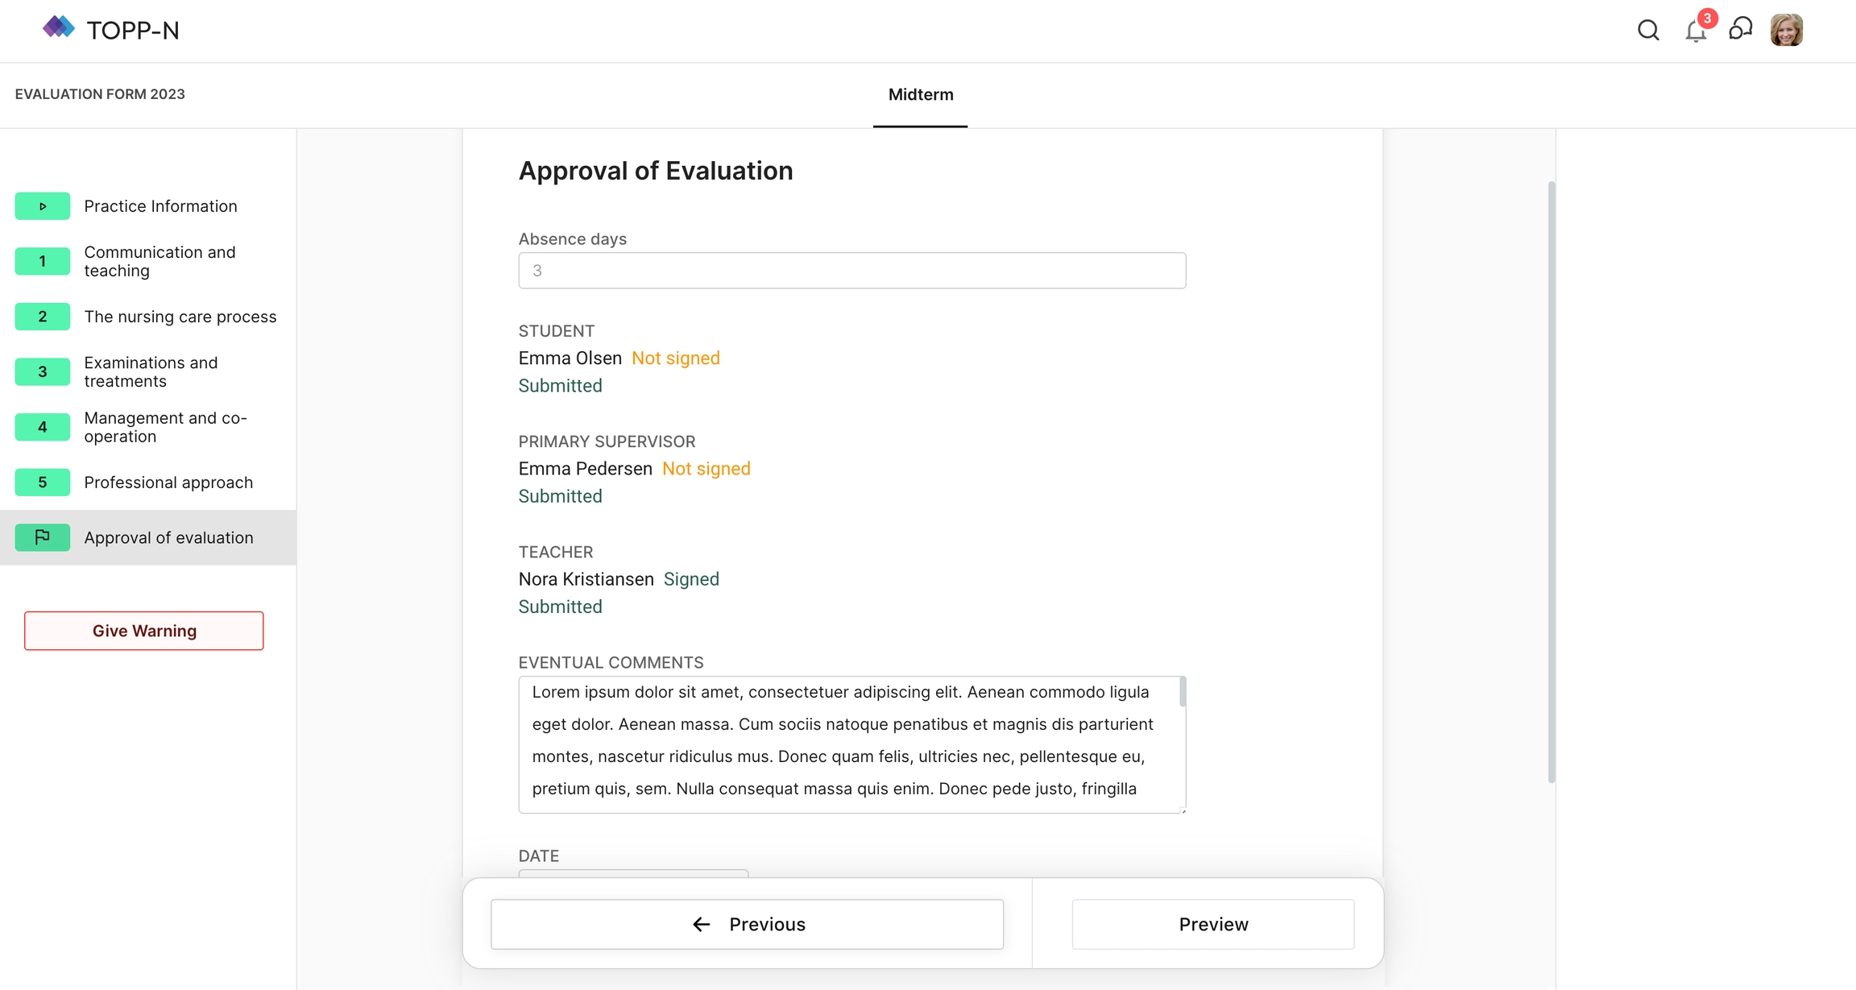Switch to the Midterm tab
Screen dimensions: 1856x990
point(921,95)
